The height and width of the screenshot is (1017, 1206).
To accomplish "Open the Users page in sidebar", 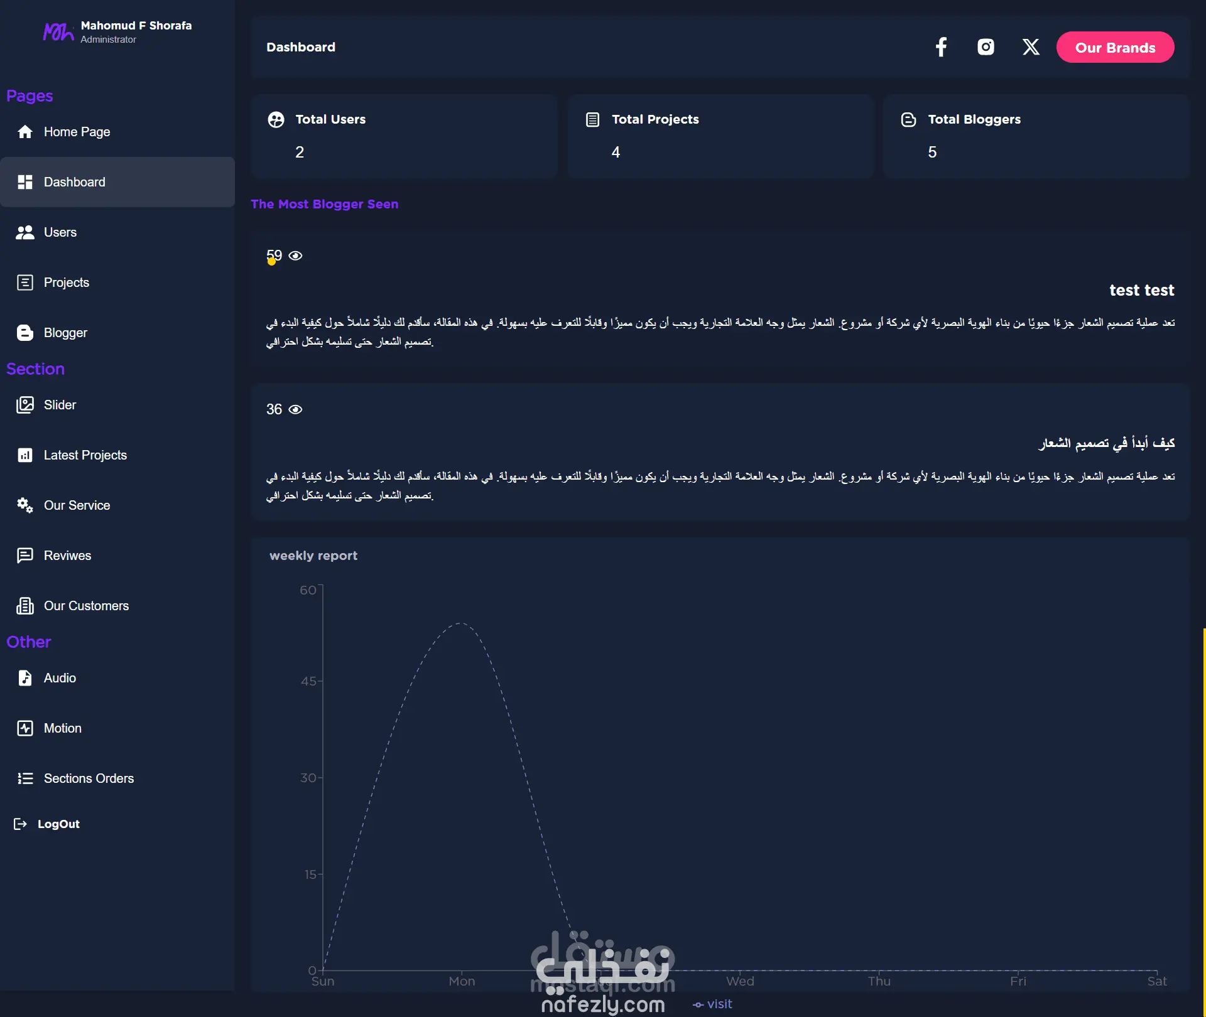I will click(x=60, y=232).
